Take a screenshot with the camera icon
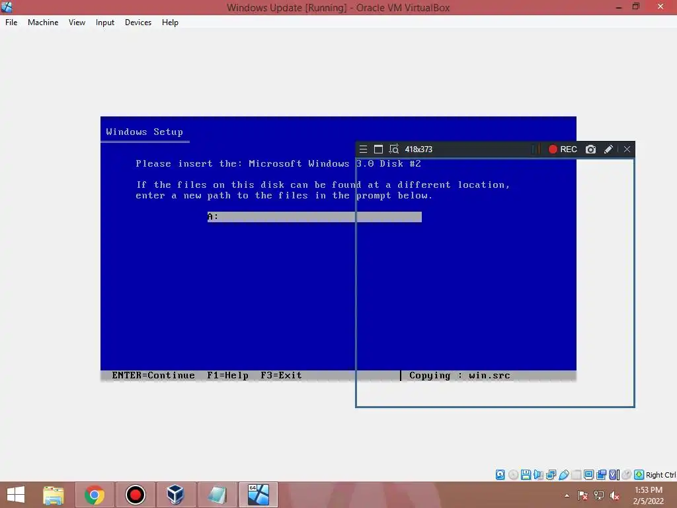Viewport: 677px width, 508px height. point(590,149)
